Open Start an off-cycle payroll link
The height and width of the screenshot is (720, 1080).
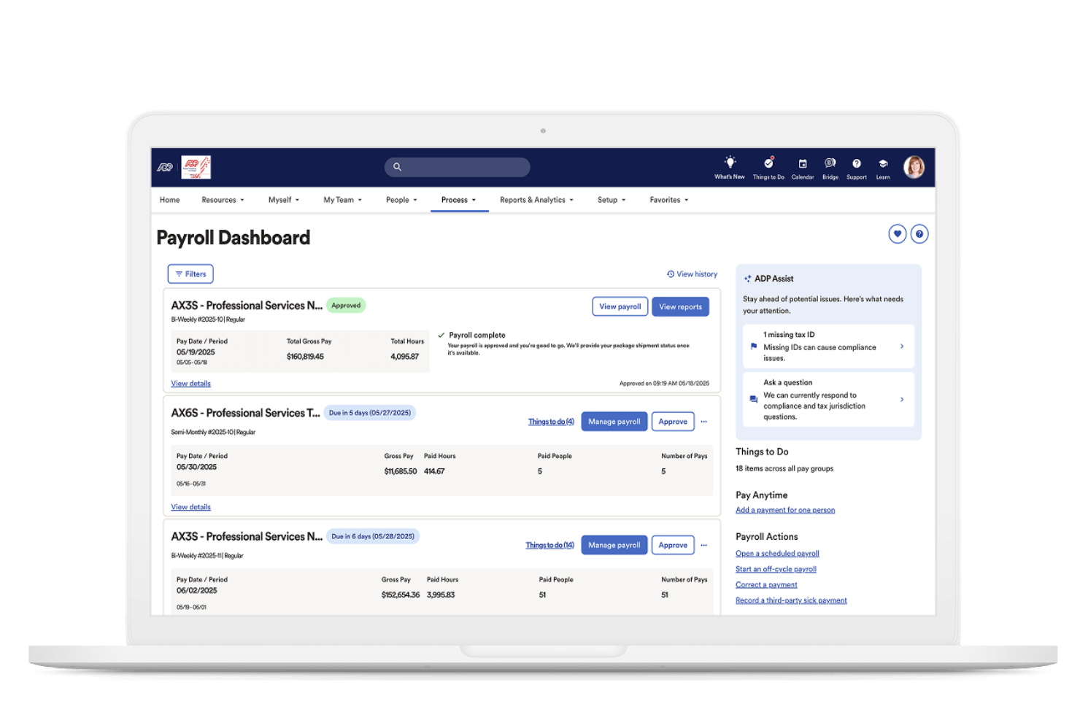(x=776, y=568)
